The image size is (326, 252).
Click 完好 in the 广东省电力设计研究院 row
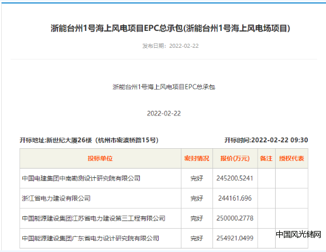[x=197, y=238]
